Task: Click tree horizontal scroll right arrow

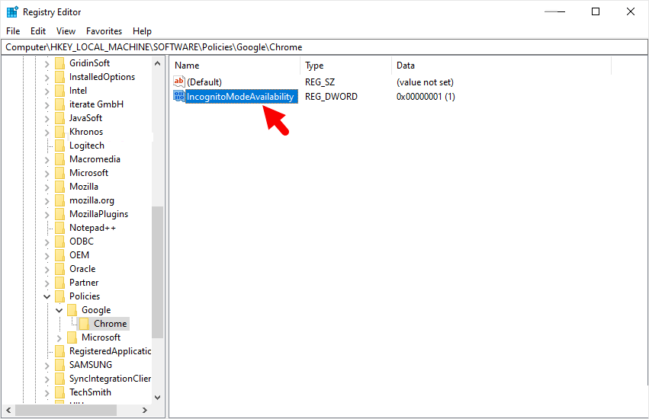Action: [144, 411]
